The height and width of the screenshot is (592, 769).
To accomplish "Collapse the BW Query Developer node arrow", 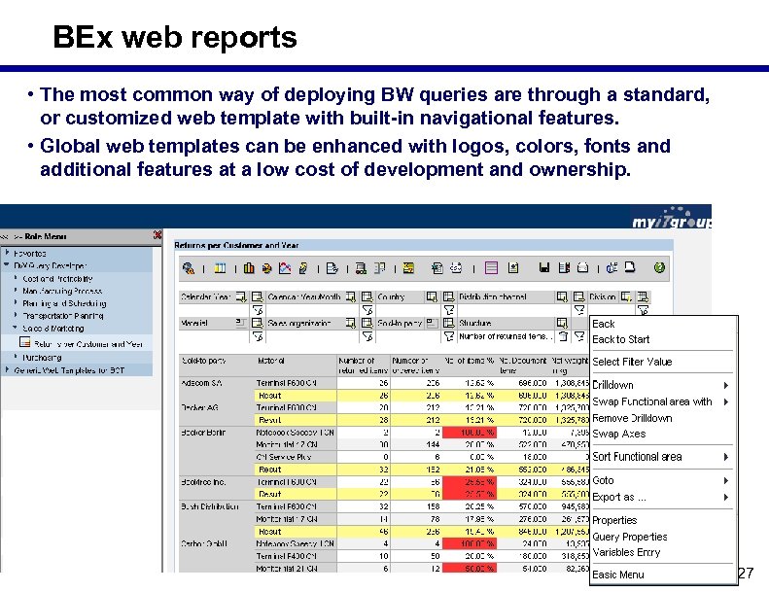I will pyautogui.click(x=7, y=264).
